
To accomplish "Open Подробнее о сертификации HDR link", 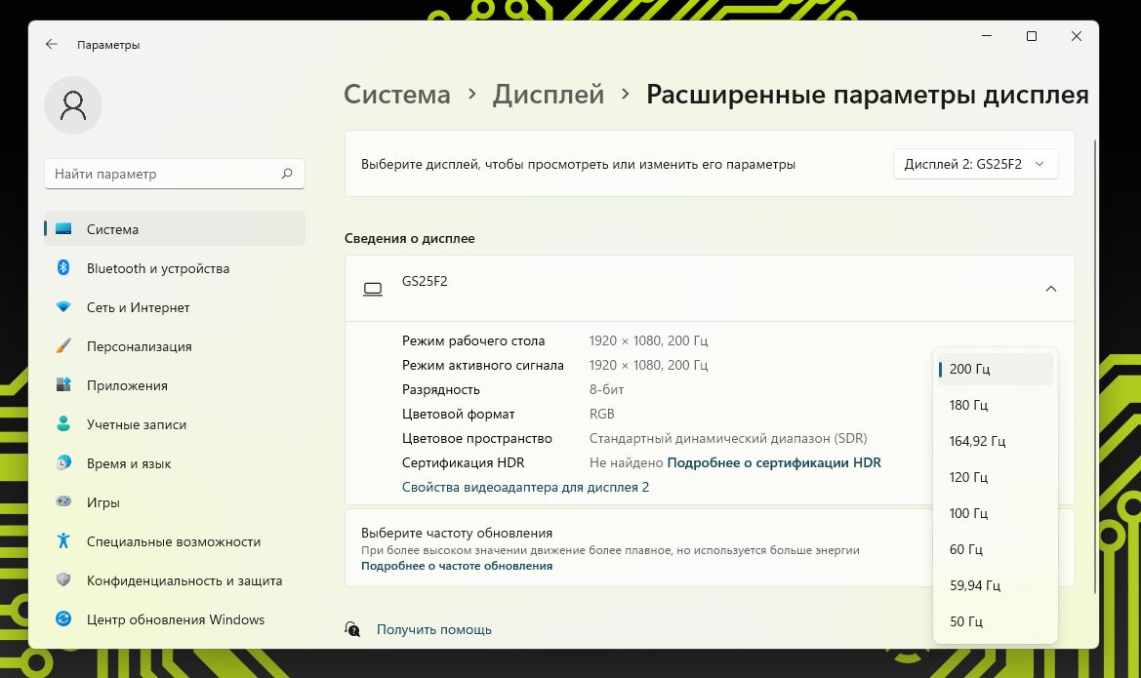I will pyautogui.click(x=773, y=463).
